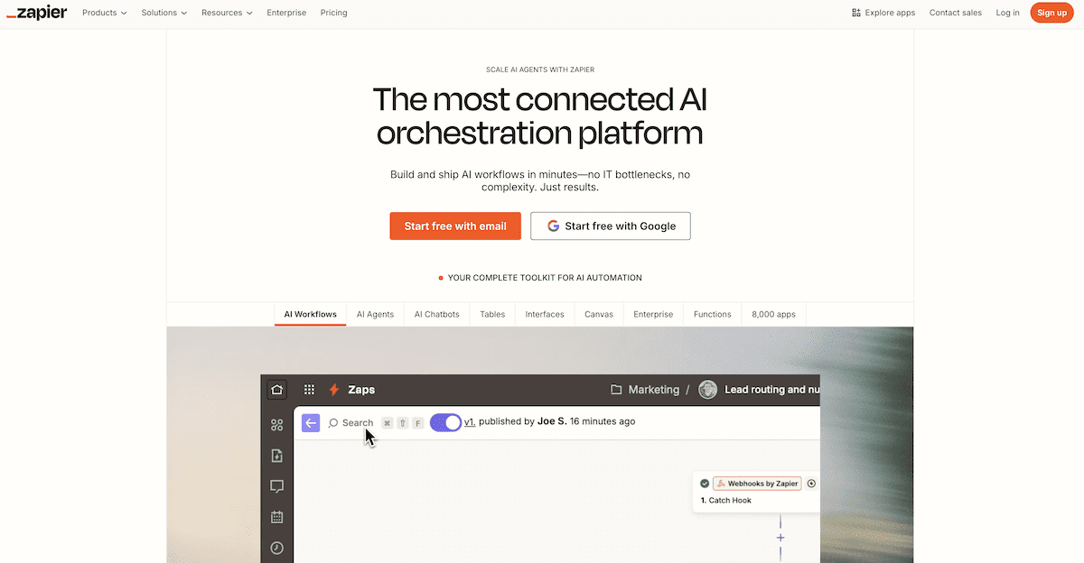This screenshot has height=563, width=1084.
Task: Click the Search field in Zap editor
Action: pos(350,422)
